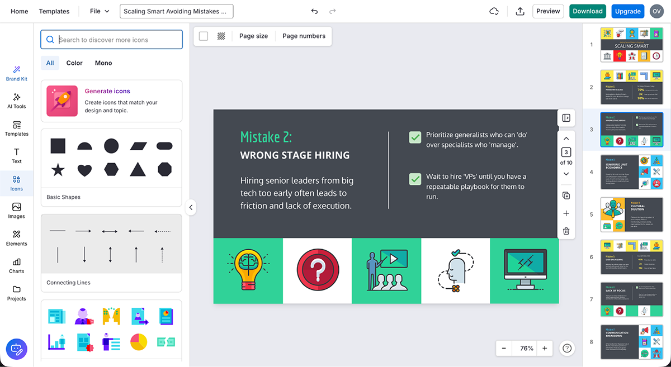Select the Color icons filter tab

tap(74, 63)
